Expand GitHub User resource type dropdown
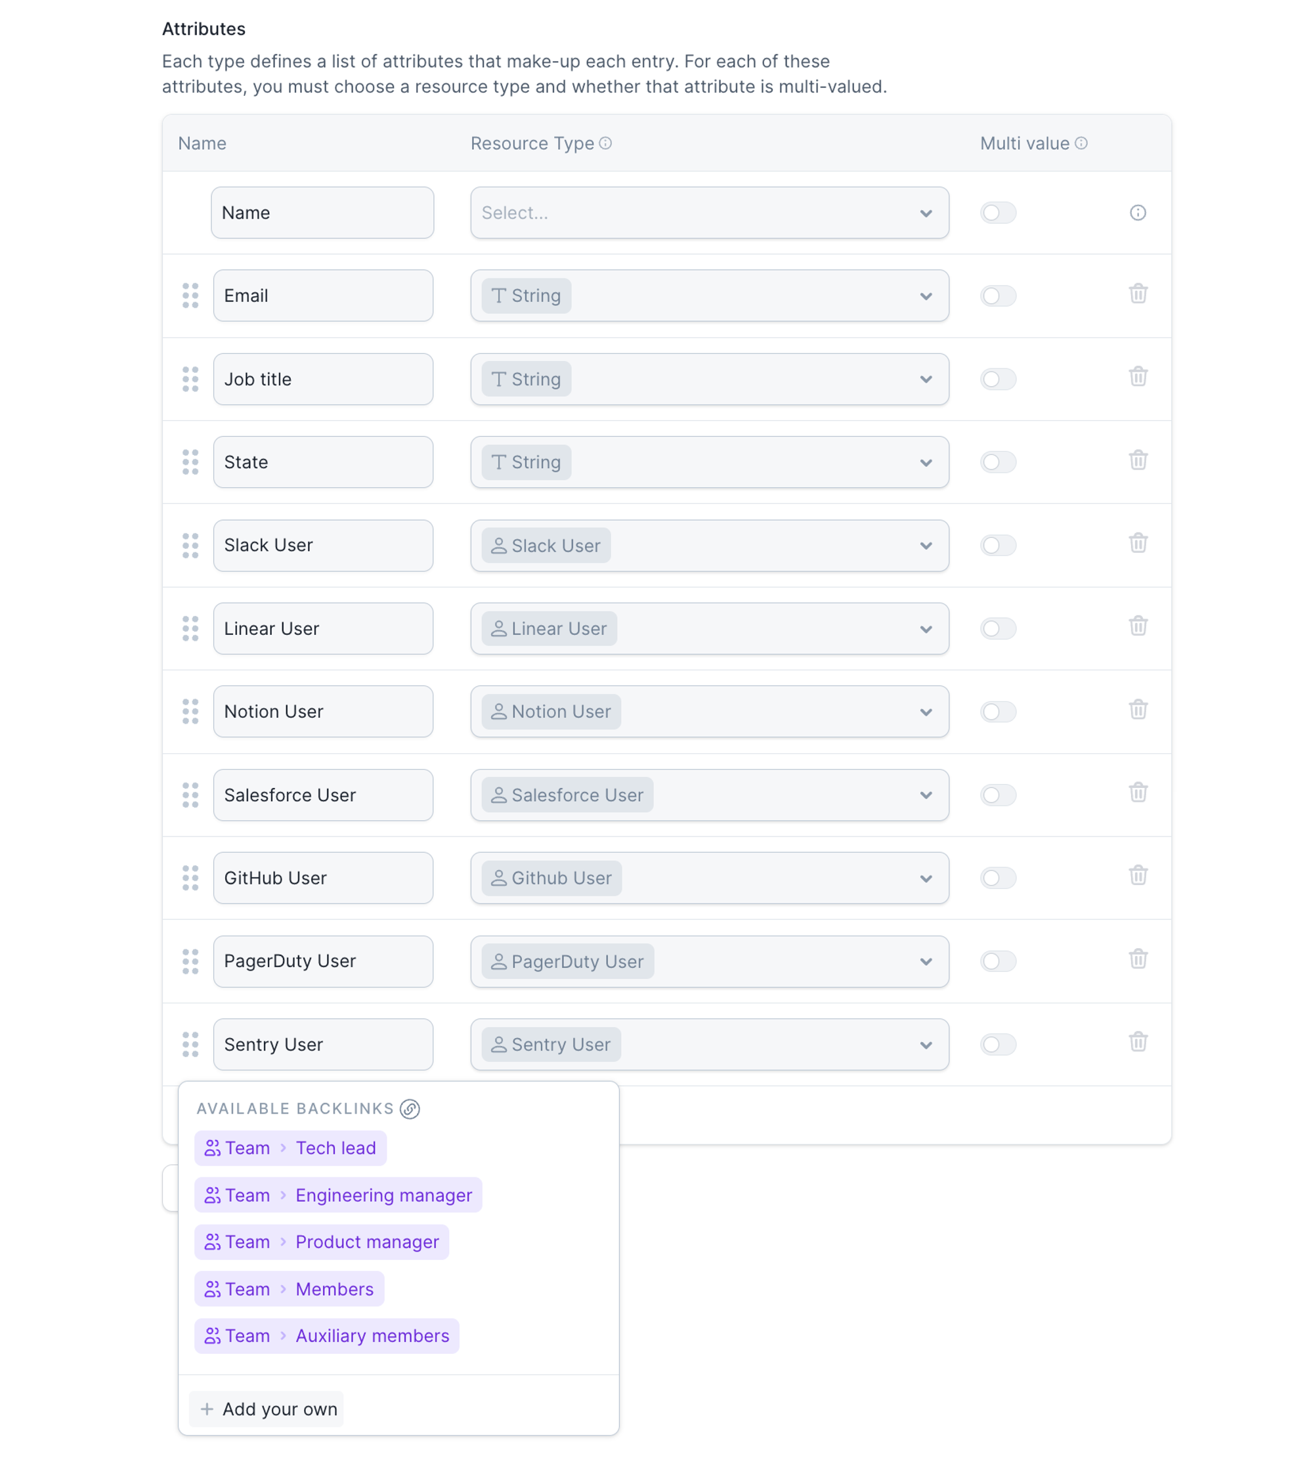Screen dimensions: 1313x1482 (708, 877)
